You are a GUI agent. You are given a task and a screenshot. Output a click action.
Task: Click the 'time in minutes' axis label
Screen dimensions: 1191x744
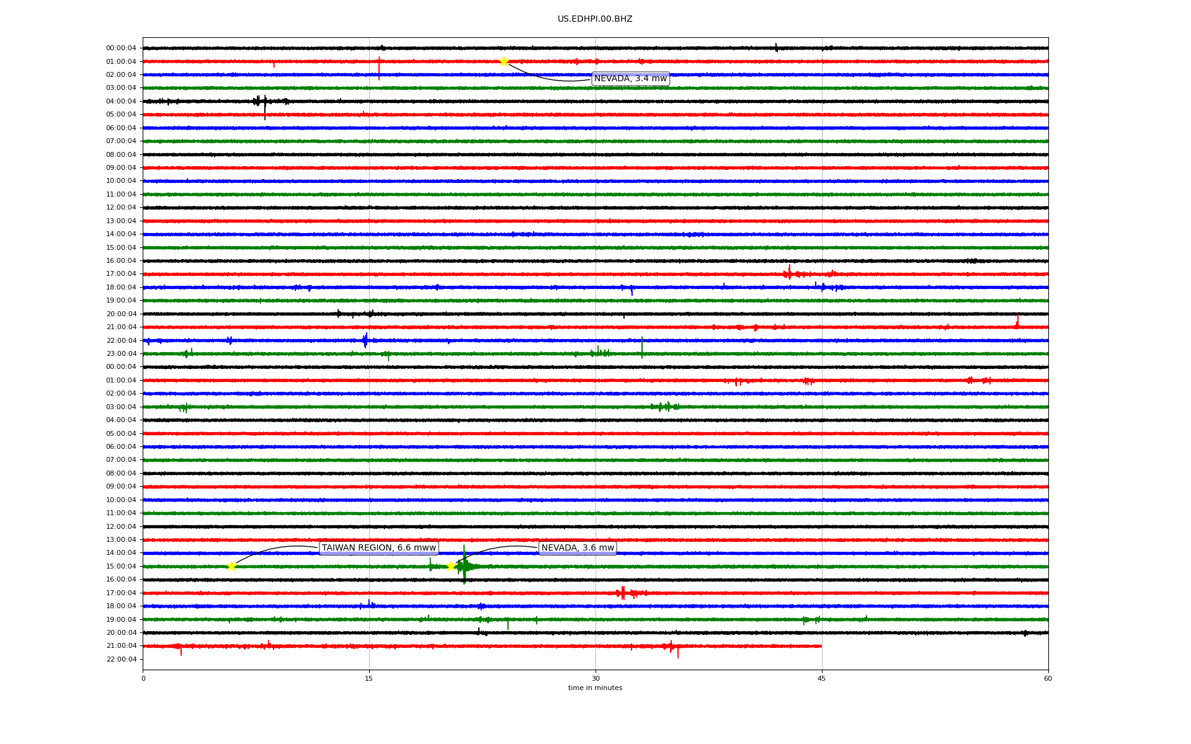tap(595, 688)
